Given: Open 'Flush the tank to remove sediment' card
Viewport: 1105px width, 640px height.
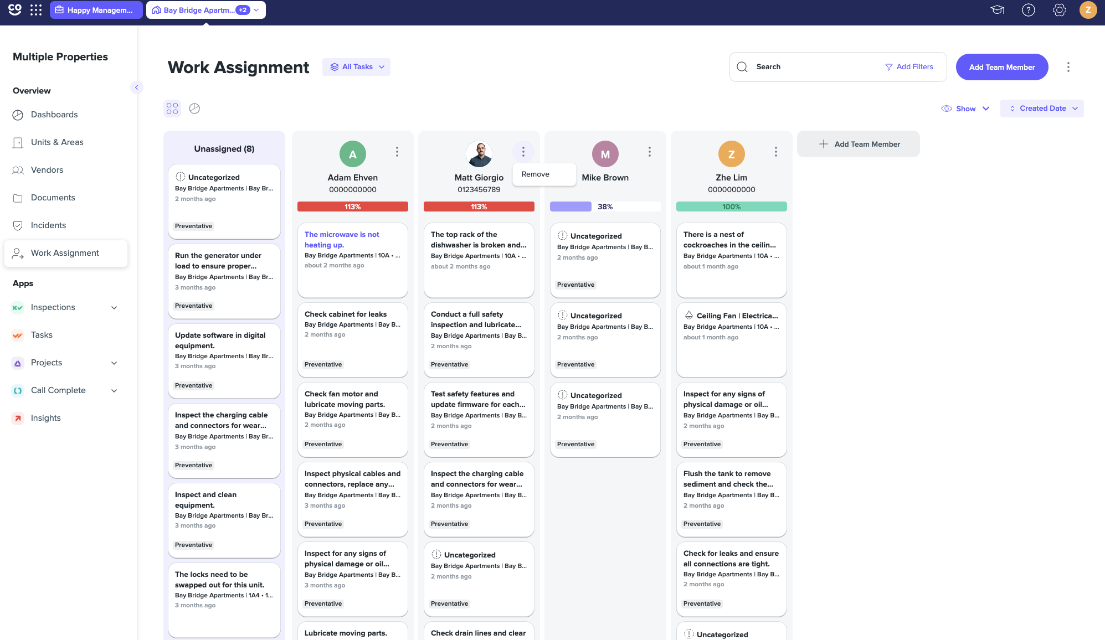Looking at the screenshot, I should click(732, 499).
